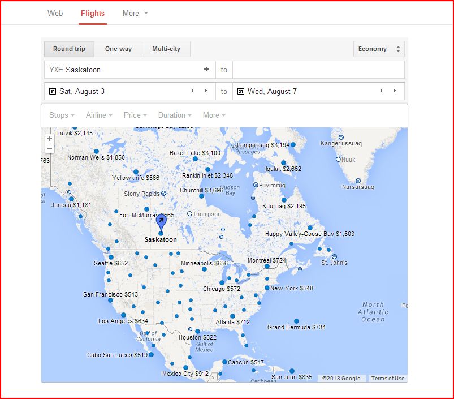Select the Multi-city trip option
454x399 pixels.
166,49
